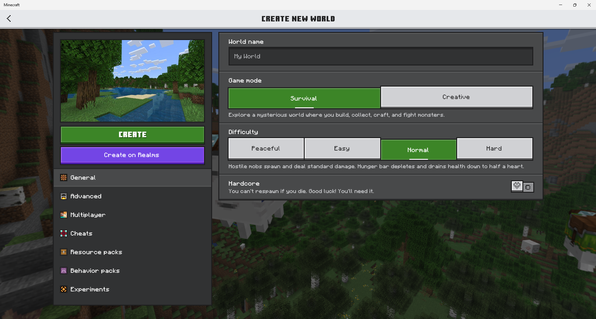
Task: Toggle the Hardcore mode switch
Action: pyautogui.click(x=522, y=187)
